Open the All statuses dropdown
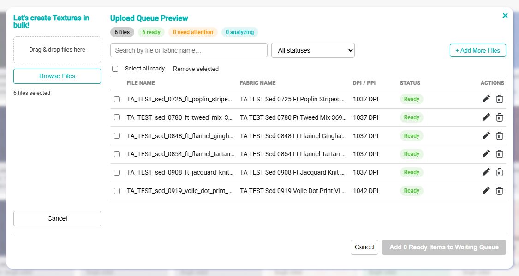 click(x=313, y=50)
